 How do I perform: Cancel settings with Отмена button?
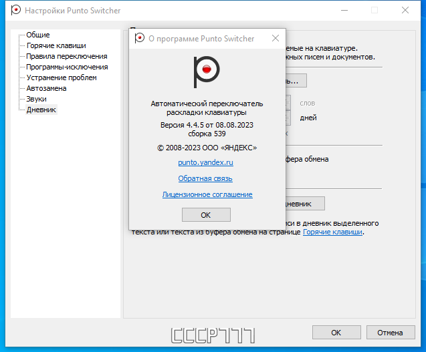[x=391, y=333]
